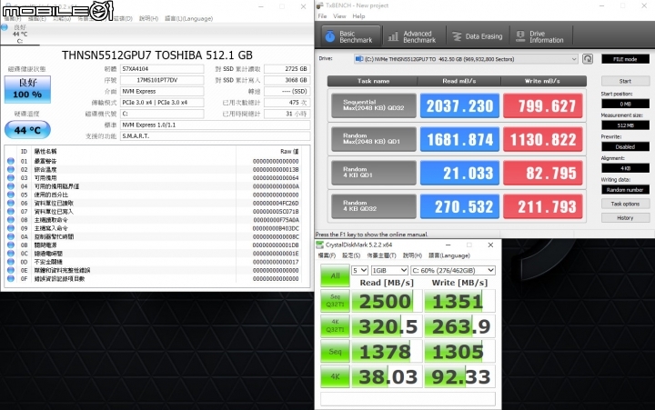Open the TxBENCH File menu

point(322,16)
